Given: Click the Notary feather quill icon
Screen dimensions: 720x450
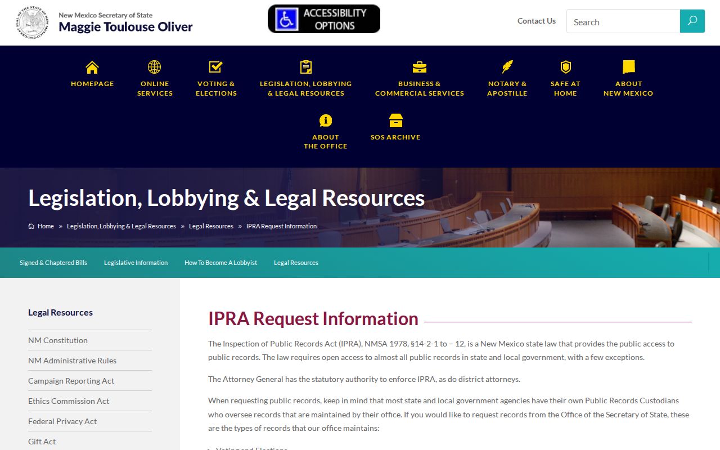Looking at the screenshot, I should (x=507, y=67).
